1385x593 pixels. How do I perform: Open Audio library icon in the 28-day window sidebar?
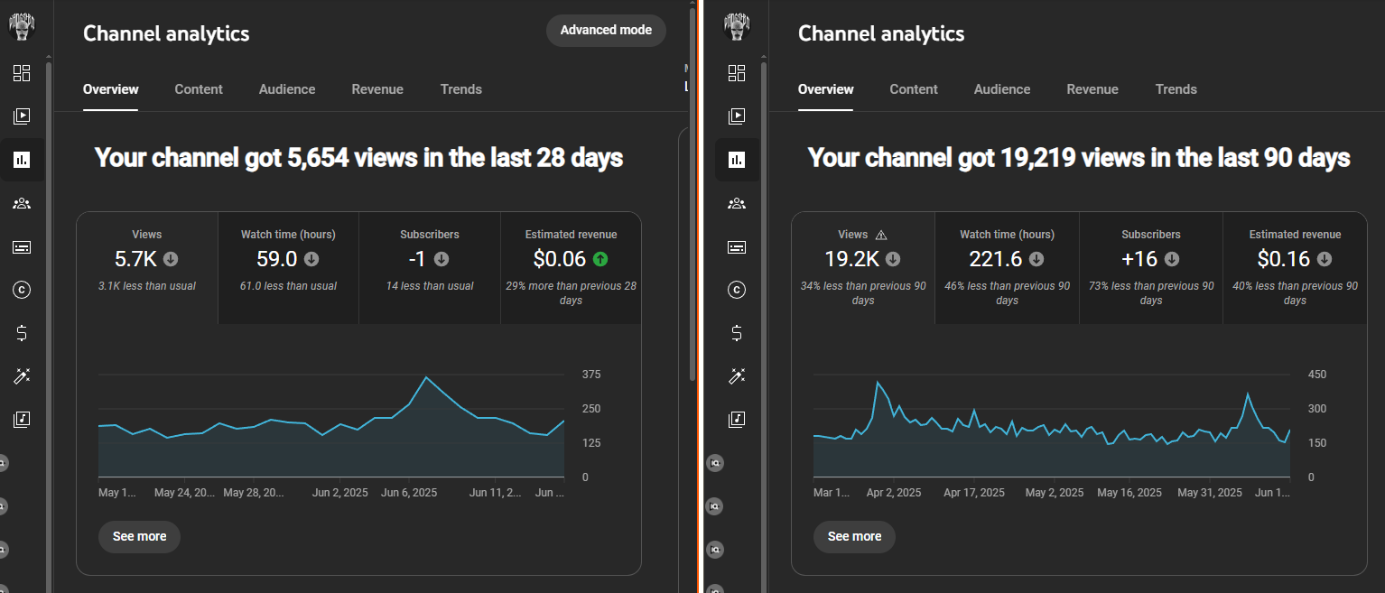point(22,419)
